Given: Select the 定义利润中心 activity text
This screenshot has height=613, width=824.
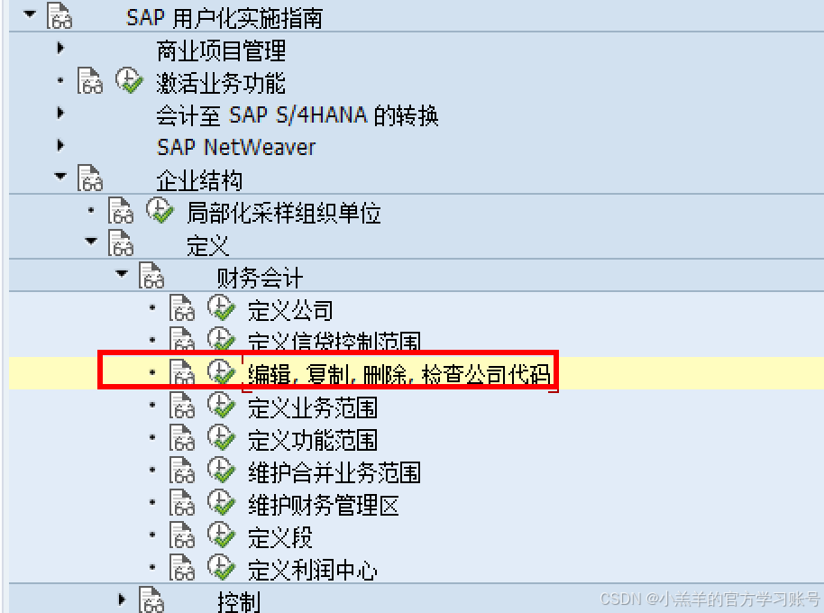Looking at the screenshot, I should (313, 571).
